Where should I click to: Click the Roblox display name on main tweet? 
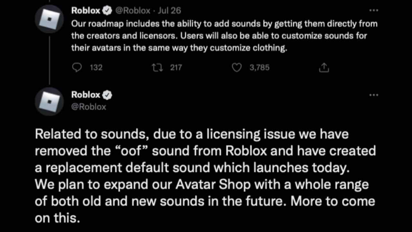86,95
